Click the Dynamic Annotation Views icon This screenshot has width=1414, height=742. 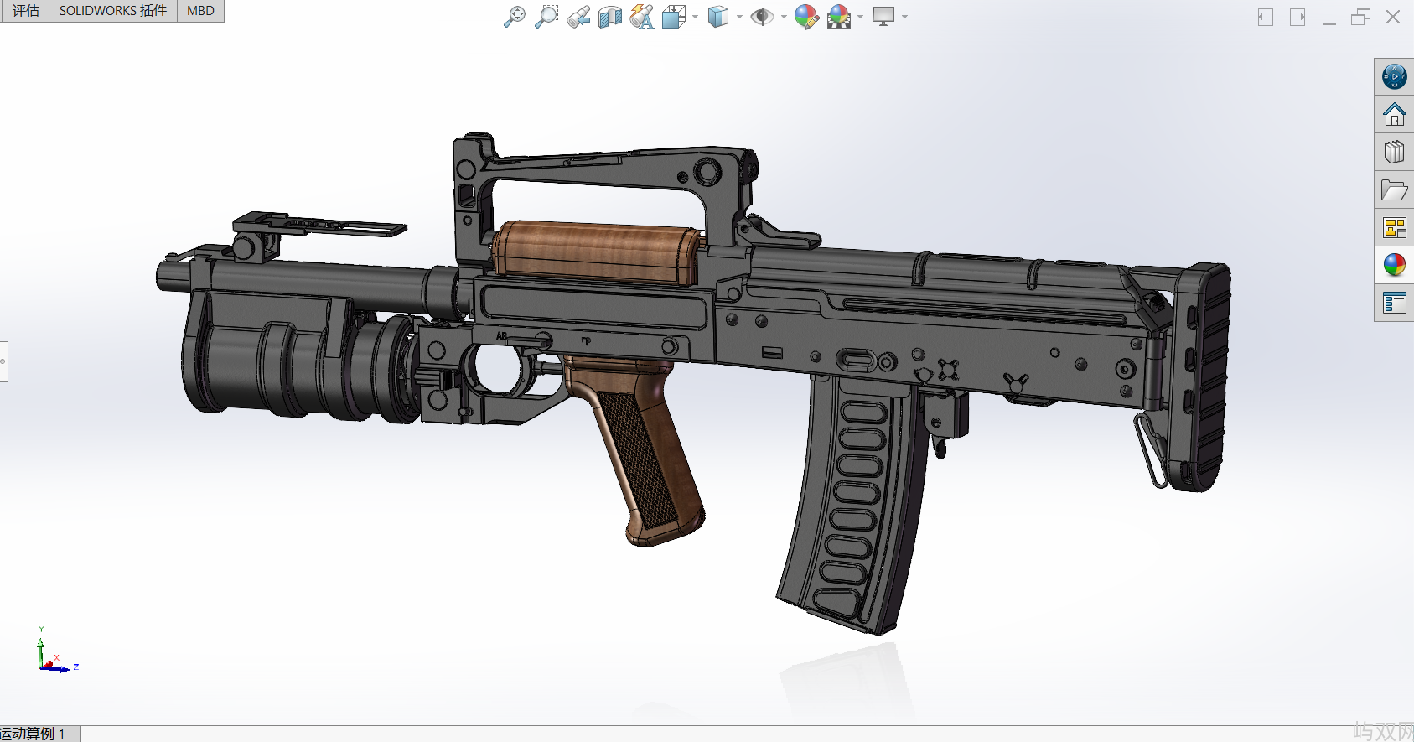[x=642, y=16]
